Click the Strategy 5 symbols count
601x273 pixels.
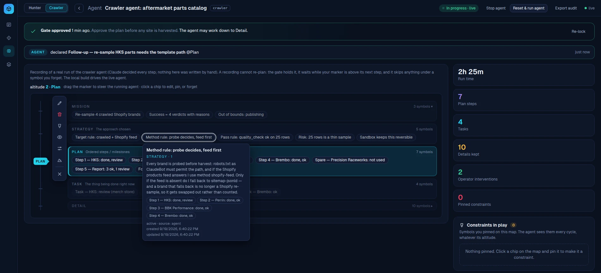(x=424, y=129)
